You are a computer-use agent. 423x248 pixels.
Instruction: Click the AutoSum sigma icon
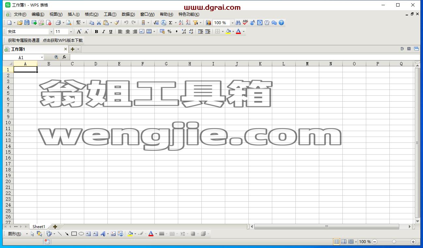[x=171, y=23]
